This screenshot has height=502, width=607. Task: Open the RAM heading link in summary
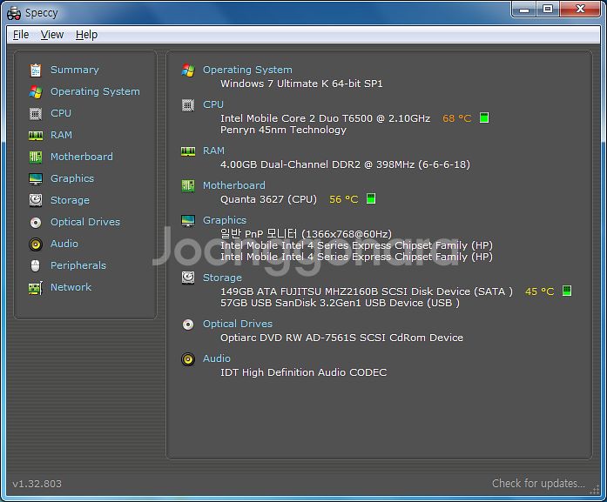tap(213, 151)
